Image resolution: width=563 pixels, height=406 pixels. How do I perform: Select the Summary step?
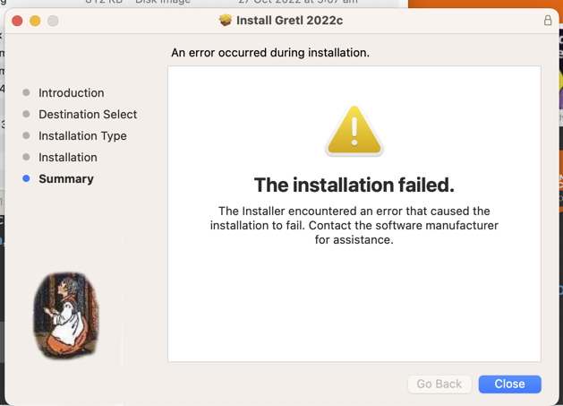[x=66, y=178]
